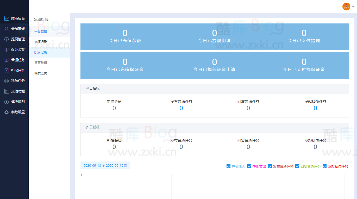
Task: Click the 保证金管 shield icon
Action: 6,49
